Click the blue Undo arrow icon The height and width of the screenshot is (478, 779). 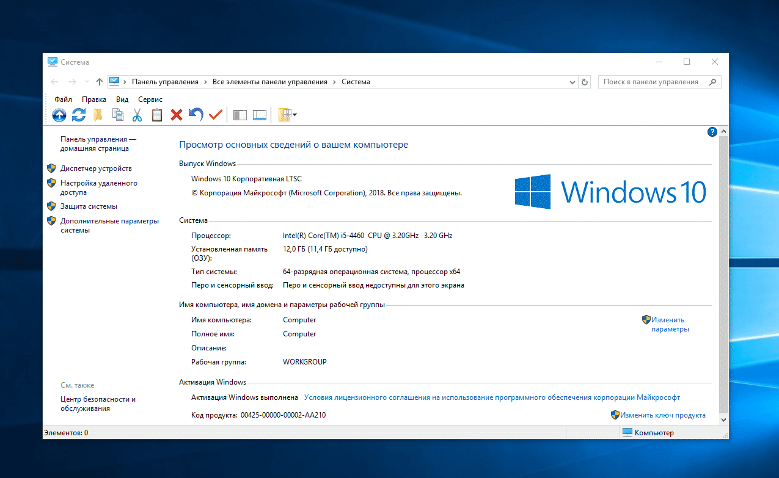196,114
